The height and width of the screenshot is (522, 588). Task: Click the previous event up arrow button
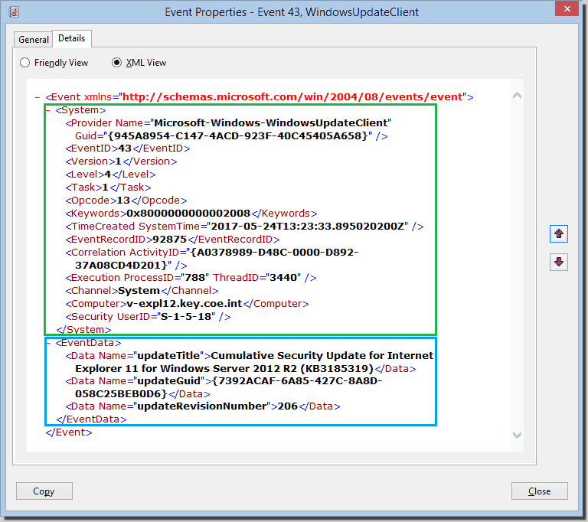click(558, 234)
